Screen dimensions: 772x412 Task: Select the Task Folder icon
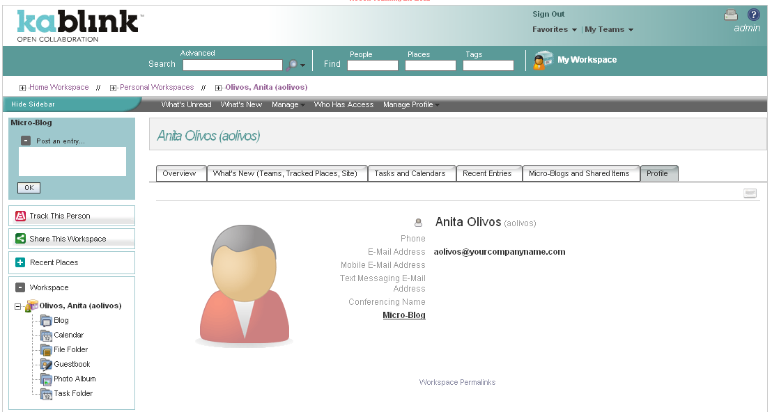pyautogui.click(x=45, y=393)
